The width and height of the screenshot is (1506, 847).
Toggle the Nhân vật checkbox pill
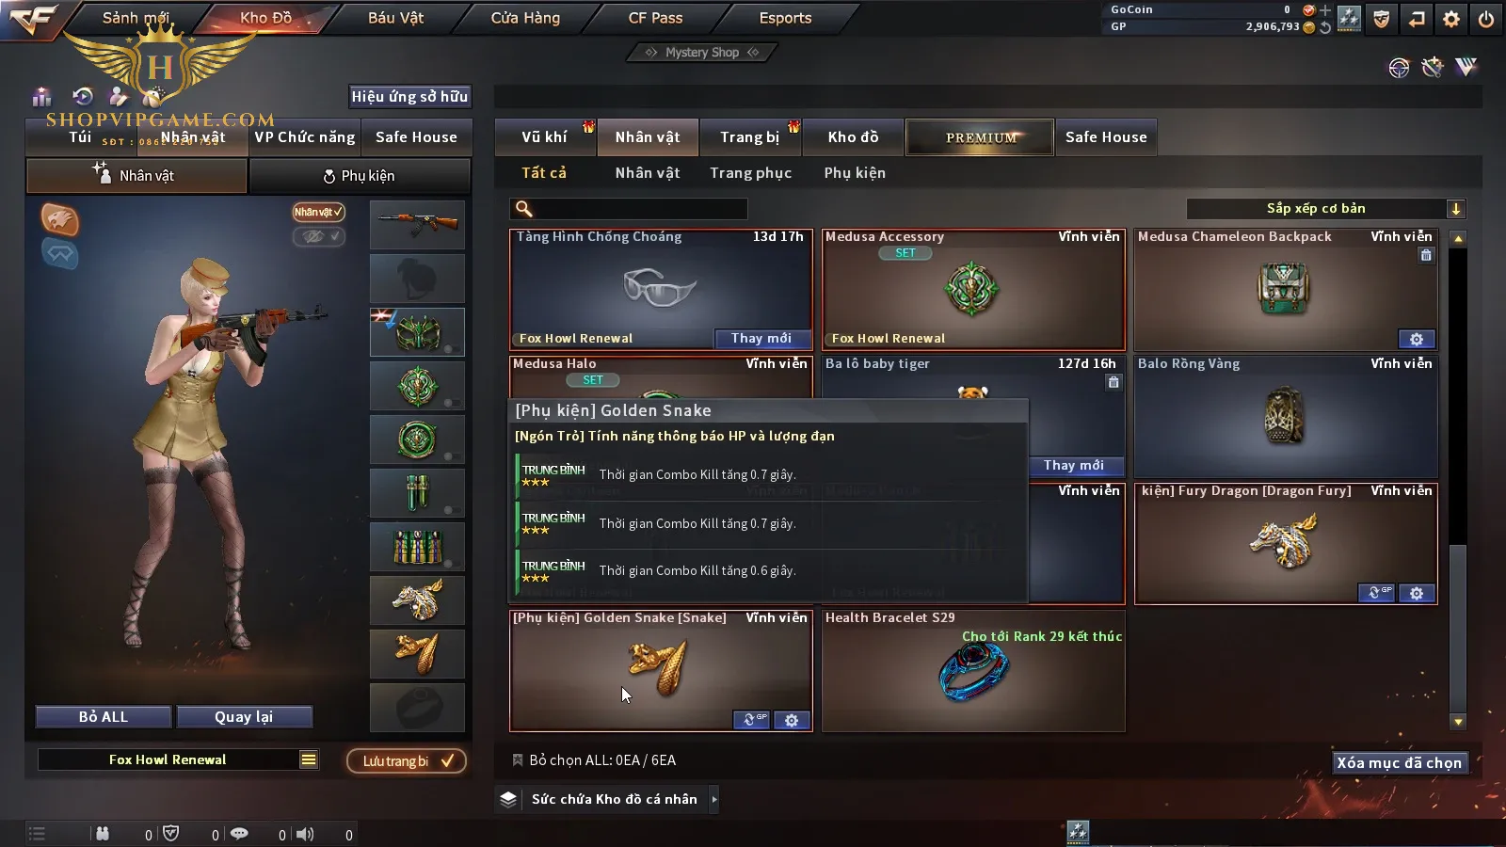[318, 212]
